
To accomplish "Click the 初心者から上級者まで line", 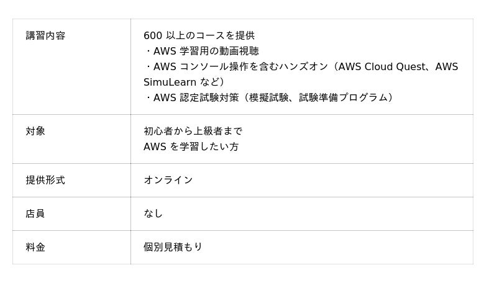I will 193,132.
